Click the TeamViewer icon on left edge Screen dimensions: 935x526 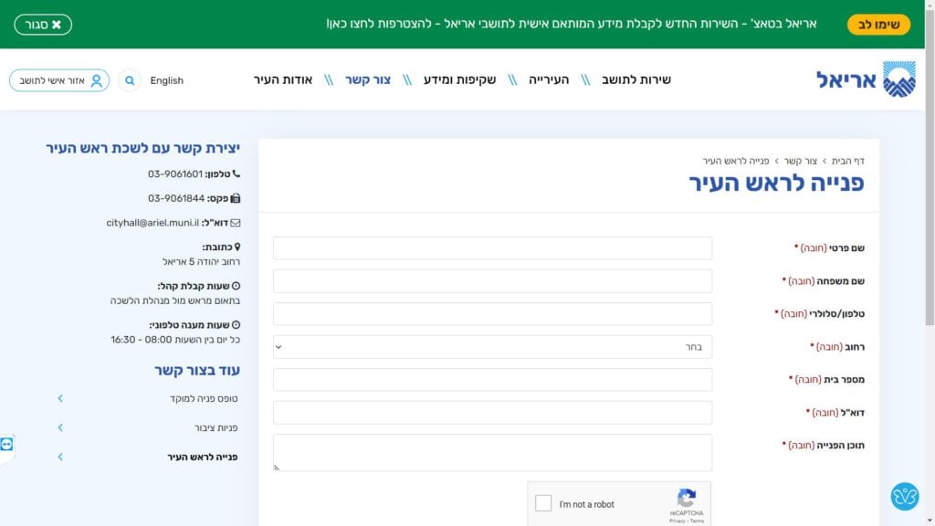pos(7,444)
